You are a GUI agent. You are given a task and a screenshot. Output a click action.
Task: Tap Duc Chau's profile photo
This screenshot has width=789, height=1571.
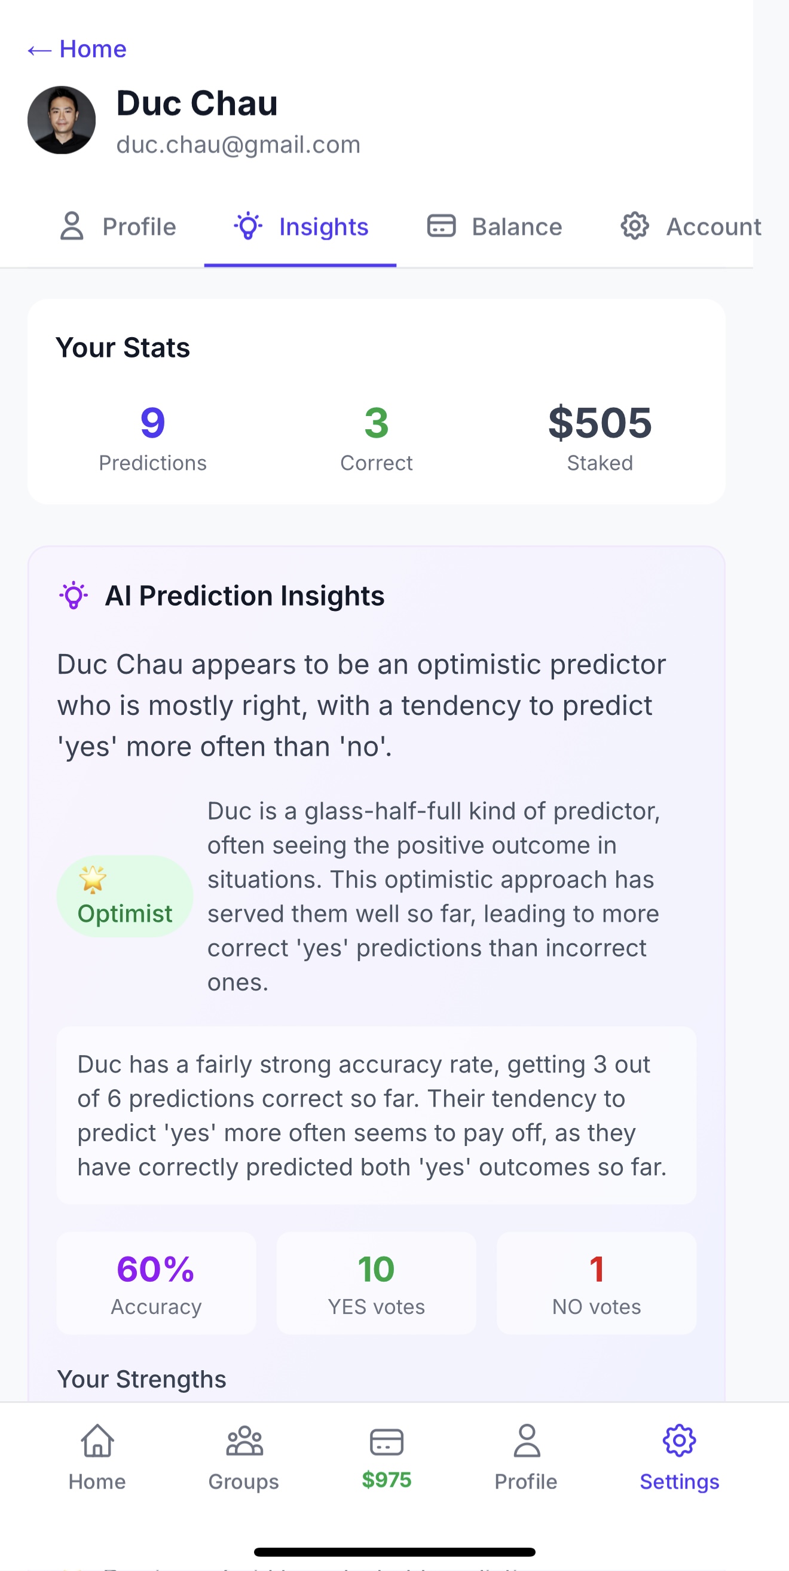tap(62, 120)
